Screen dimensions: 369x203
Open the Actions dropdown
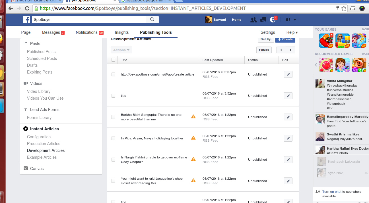pos(121,50)
